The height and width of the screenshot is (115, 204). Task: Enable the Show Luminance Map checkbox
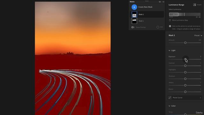tap(170, 20)
